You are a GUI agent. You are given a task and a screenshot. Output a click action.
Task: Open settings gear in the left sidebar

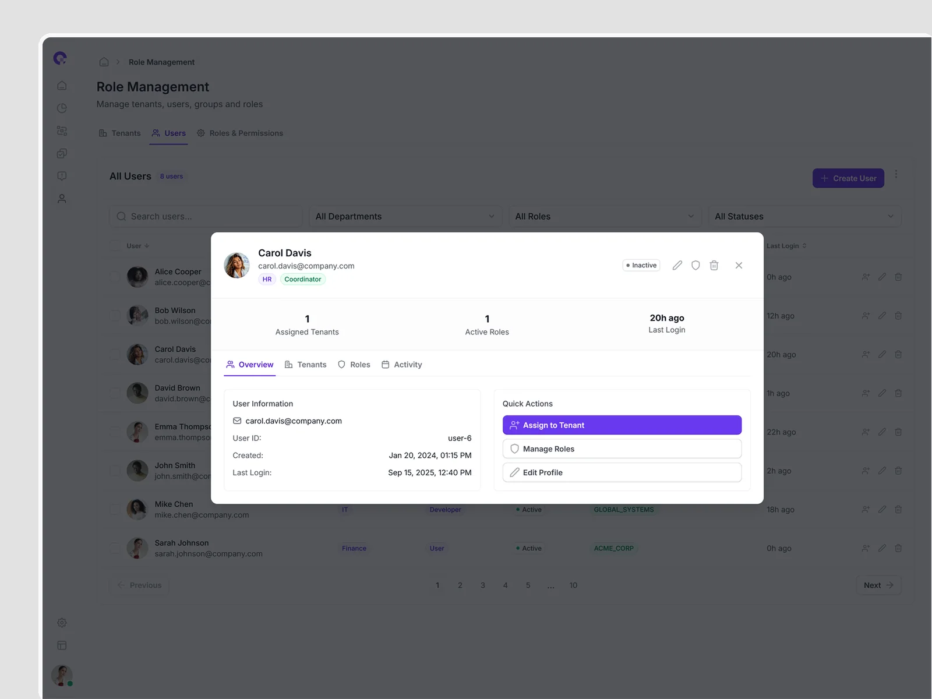coord(62,623)
